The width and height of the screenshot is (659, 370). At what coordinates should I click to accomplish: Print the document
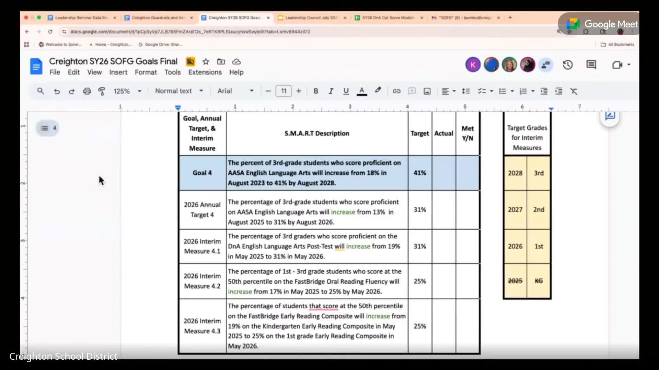point(87,91)
